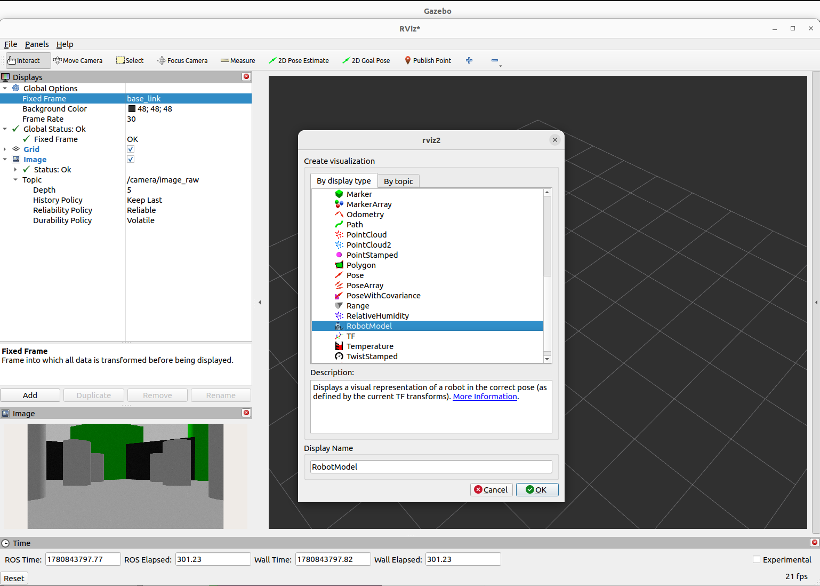Select the 2D Pose Estimate tool
The width and height of the screenshot is (820, 586).
[x=299, y=60]
